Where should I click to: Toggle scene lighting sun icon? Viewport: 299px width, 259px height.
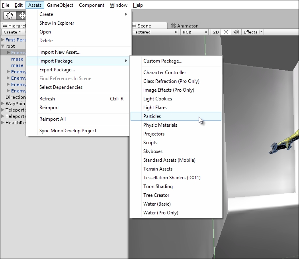[x=226, y=32]
